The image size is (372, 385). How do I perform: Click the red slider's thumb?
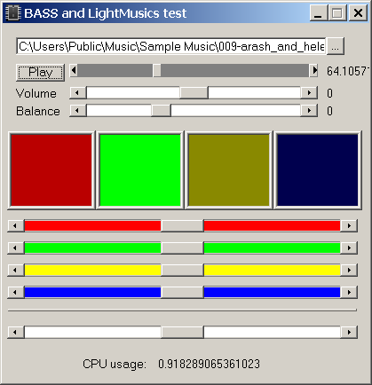pyautogui.click(x=182, y=226)
